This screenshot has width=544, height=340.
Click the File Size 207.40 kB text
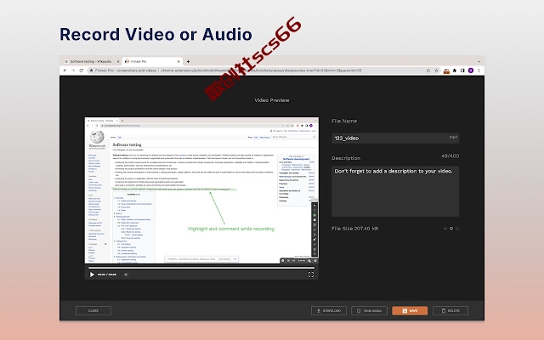tap(355, 229)
